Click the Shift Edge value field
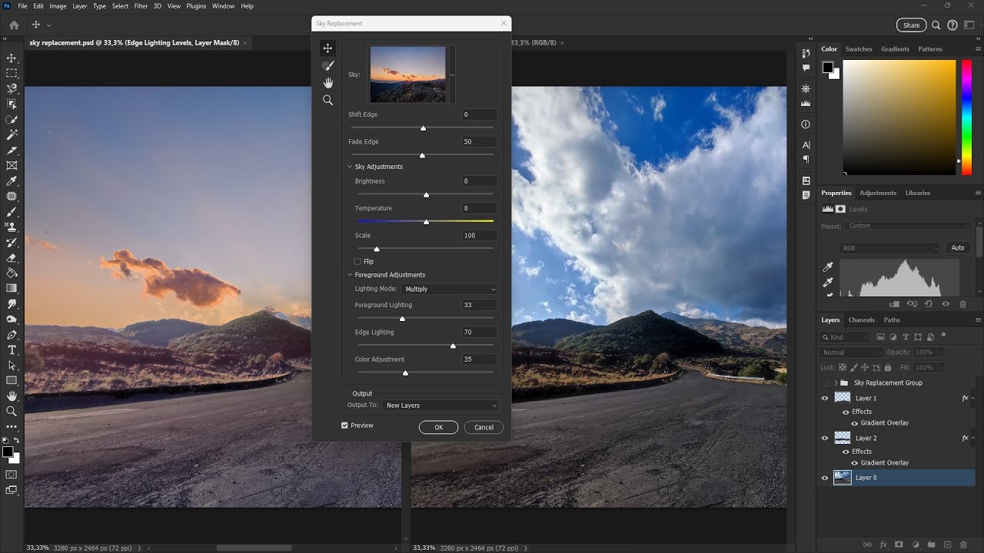Image resolution: width=984 pixels, height=553 pixels. 479,114
